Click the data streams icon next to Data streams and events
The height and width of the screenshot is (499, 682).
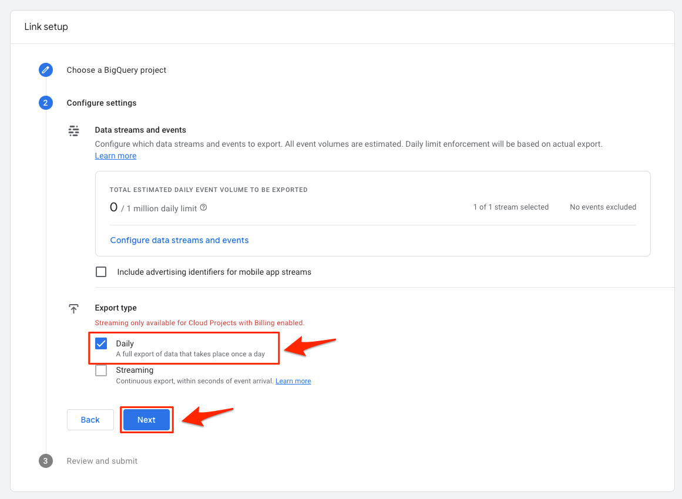point(73,130)
